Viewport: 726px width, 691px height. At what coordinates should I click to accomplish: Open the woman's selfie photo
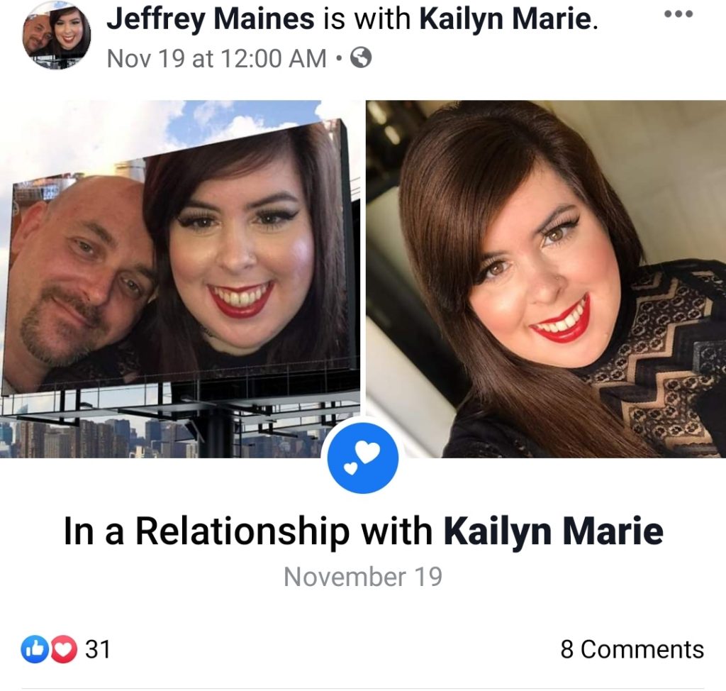coord(546,279)
